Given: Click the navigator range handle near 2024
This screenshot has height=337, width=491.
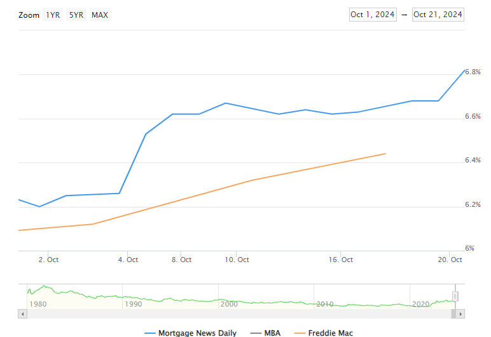Looking at the screenshot, I should [x=455, y=296].
